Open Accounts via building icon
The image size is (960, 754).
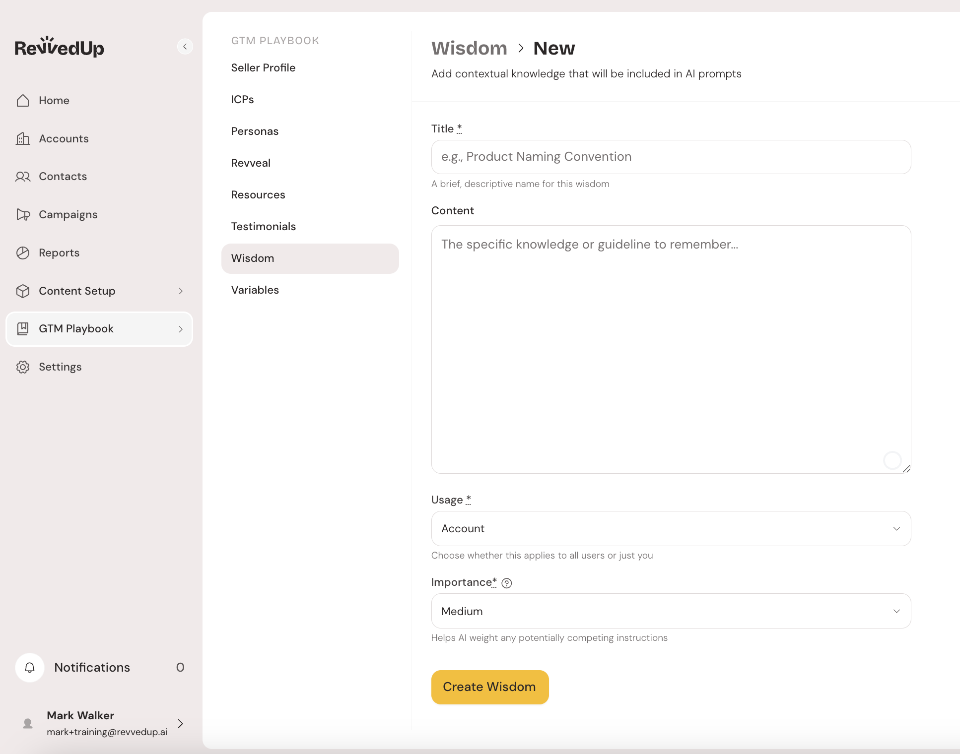pyautogui.click(x=23, y=139)
